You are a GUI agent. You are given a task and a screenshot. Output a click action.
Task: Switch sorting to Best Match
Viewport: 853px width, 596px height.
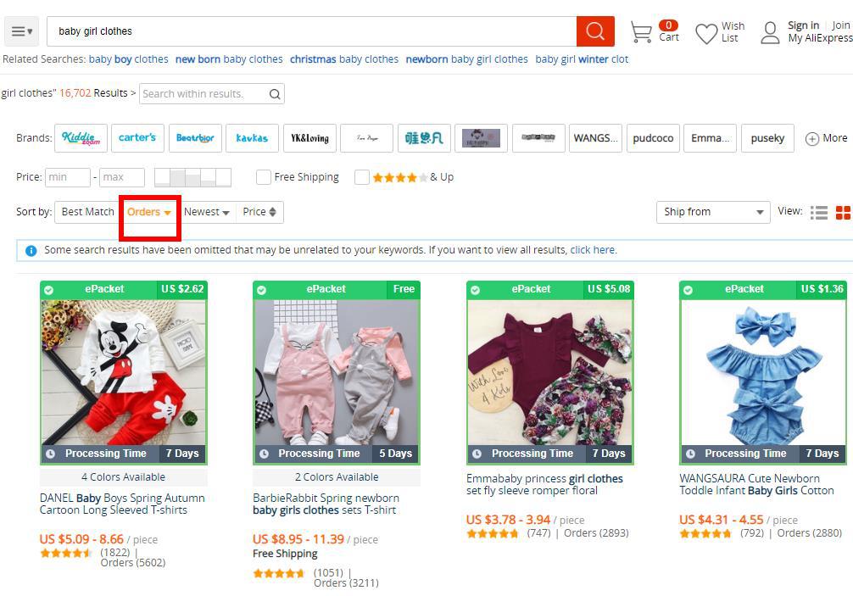[x=86, y=211]
